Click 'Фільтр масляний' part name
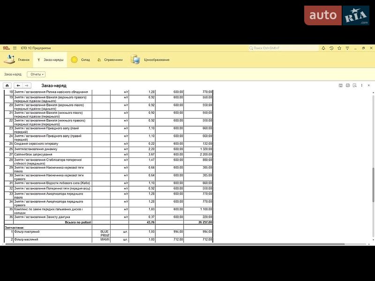Screen dimensions: 375x281 click(26, 239)
